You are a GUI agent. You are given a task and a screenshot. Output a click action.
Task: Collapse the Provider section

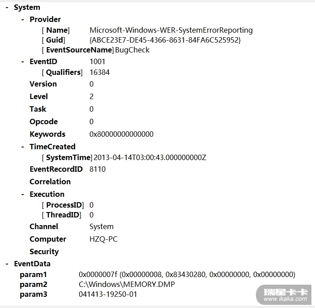(x=23, y=19)
